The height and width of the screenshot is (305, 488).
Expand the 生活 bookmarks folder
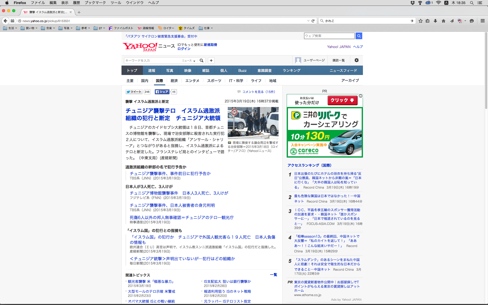(10, 28)
